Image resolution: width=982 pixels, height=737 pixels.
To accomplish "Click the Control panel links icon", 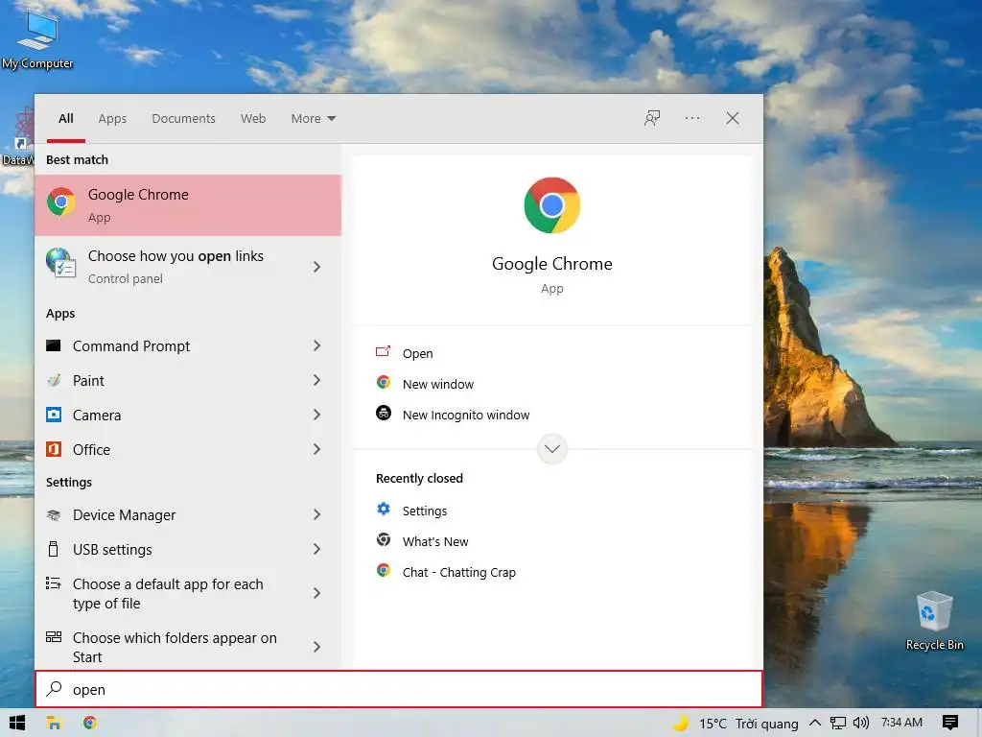I will tap(61, 263).
